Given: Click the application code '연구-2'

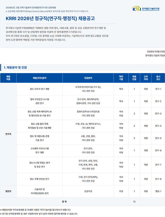Looking at the screenshot, I should (x=158, y=101).
